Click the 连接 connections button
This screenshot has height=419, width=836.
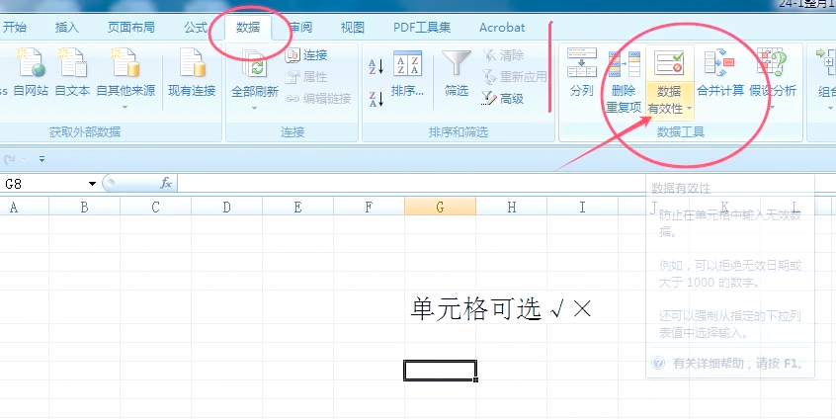pyautogui.click(x=306, y=55)
